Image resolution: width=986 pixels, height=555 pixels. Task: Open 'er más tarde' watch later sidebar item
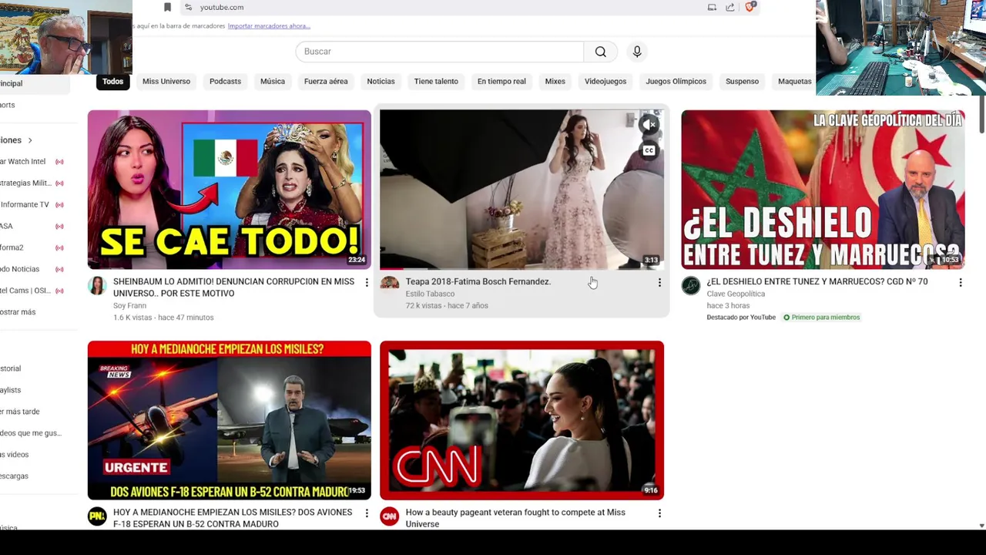coord(20,412)
